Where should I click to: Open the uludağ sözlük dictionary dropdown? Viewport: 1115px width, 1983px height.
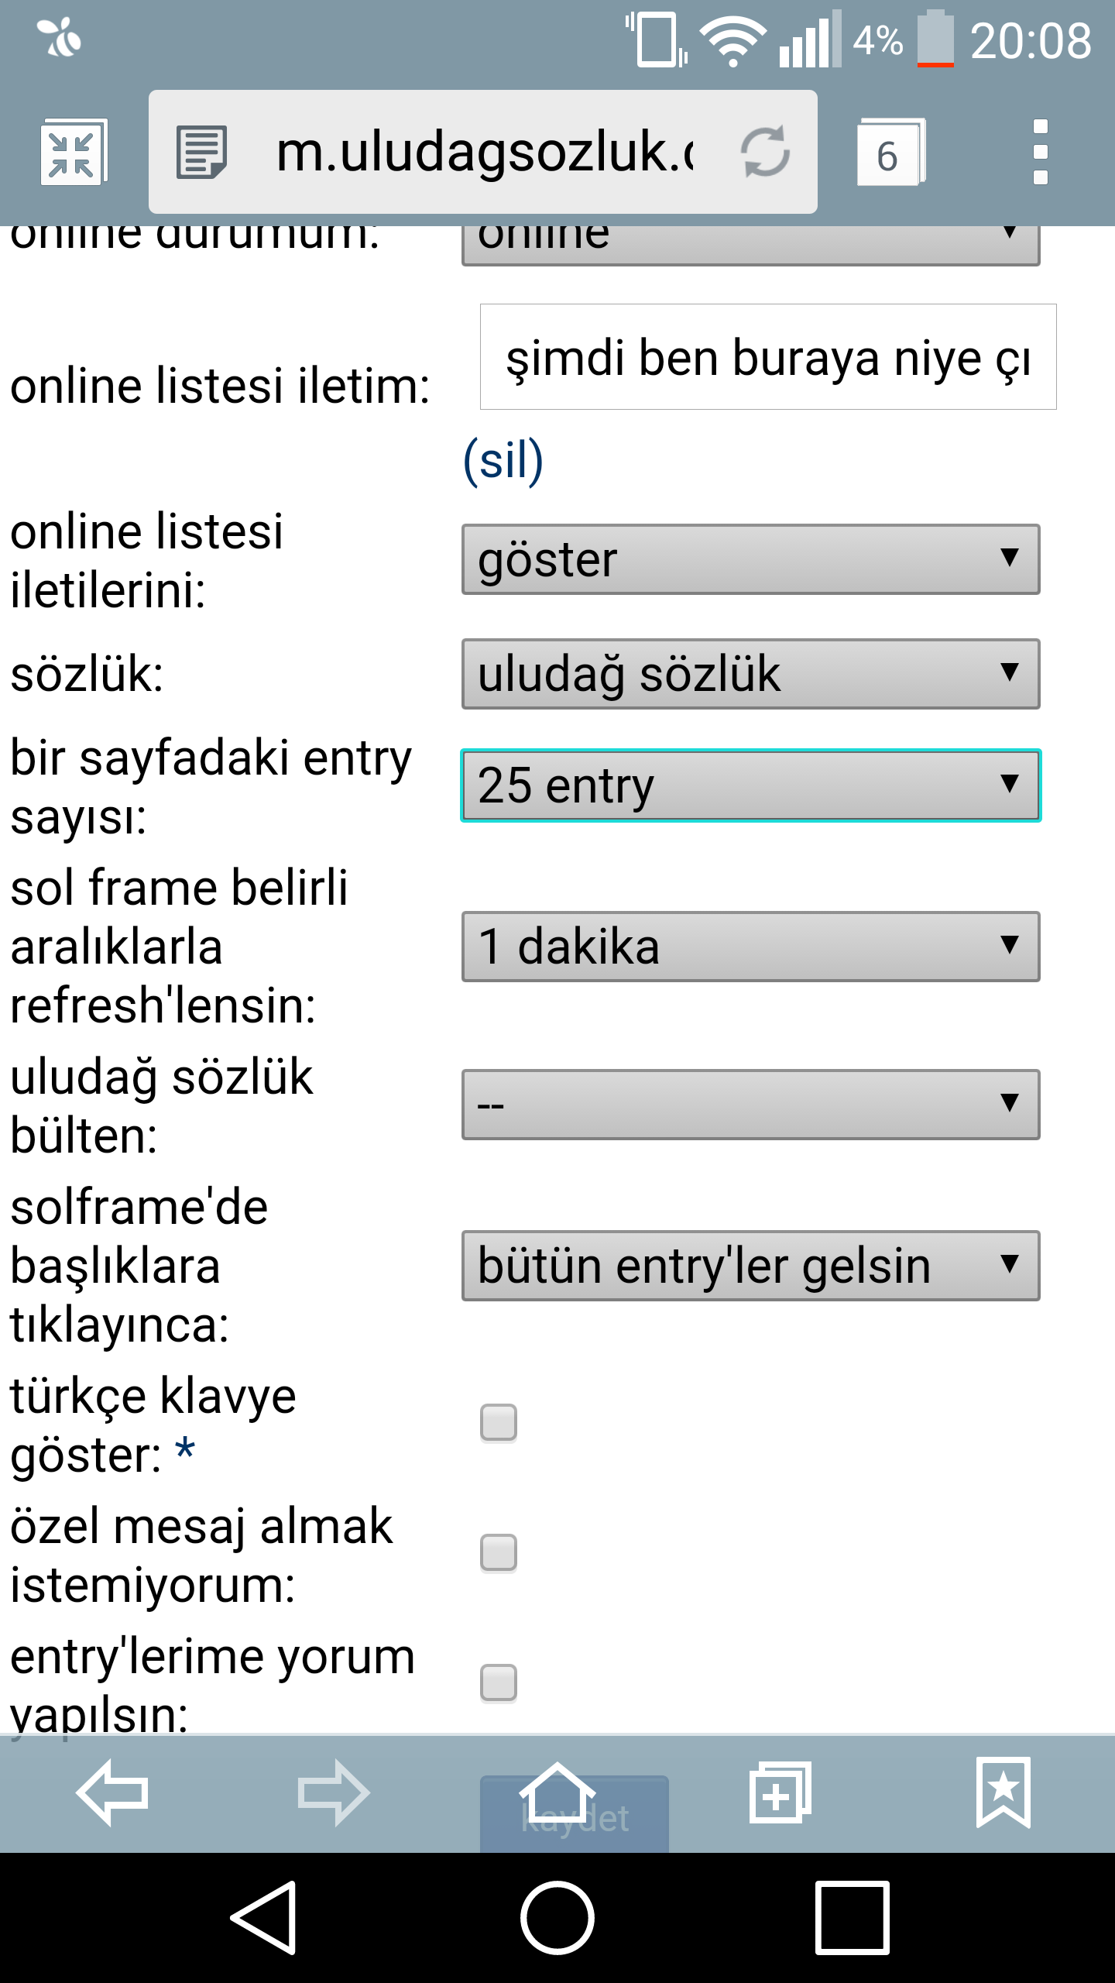[x=751, y=674]
